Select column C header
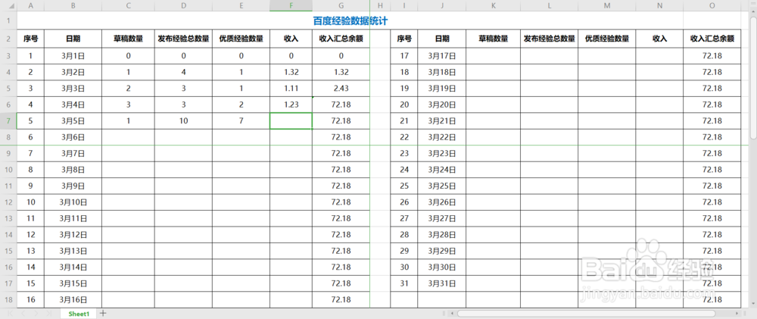This screenshot has width=757, height=319. pyautogui.click(x=128, y=5)
